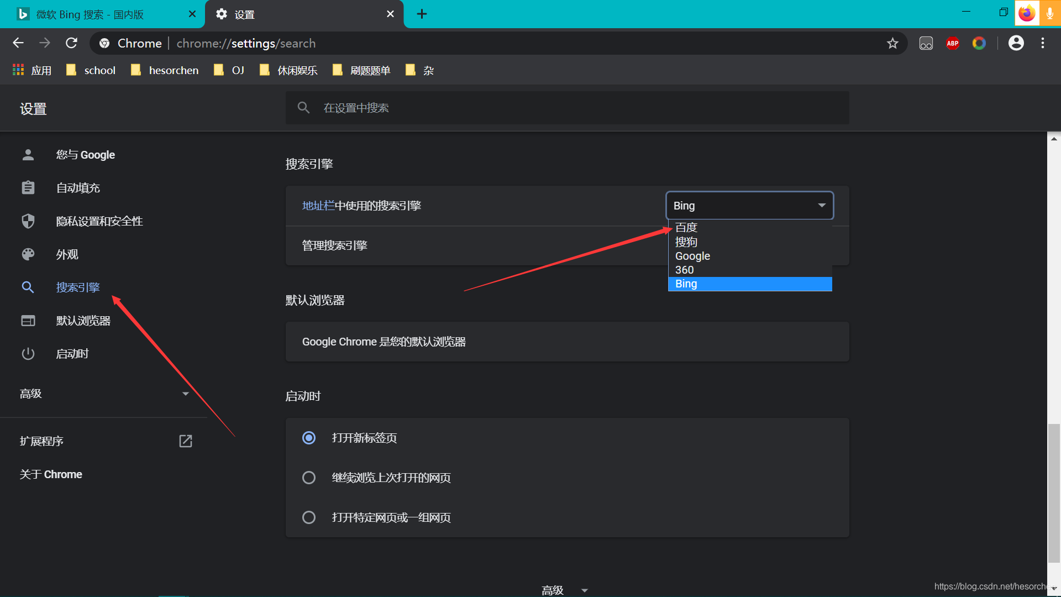
Task: Open 扩展程序 external link icon
Action: coord(186,441)
